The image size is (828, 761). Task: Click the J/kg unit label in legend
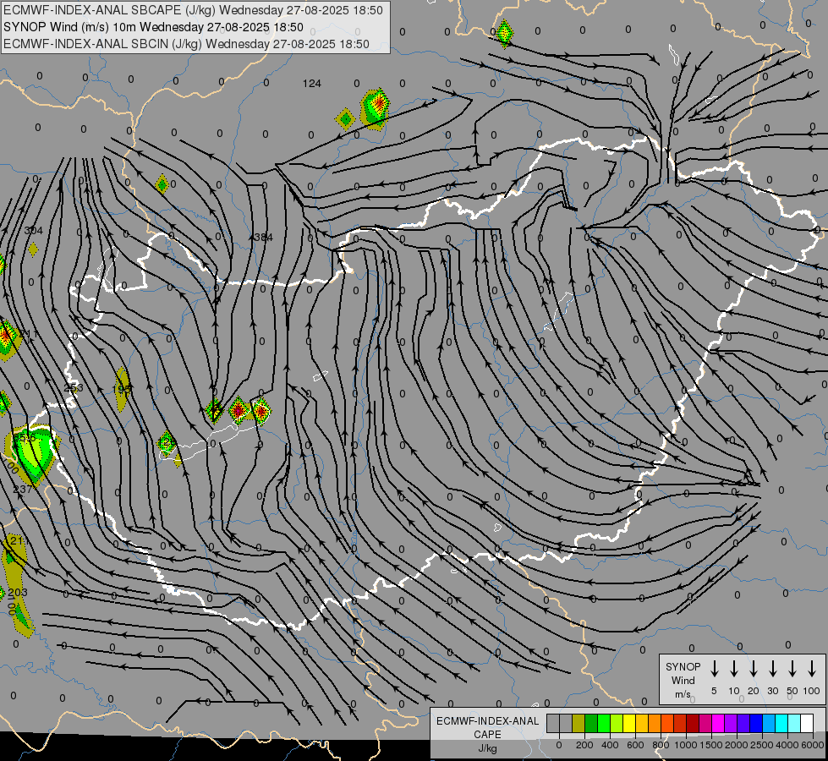[487, 747]
